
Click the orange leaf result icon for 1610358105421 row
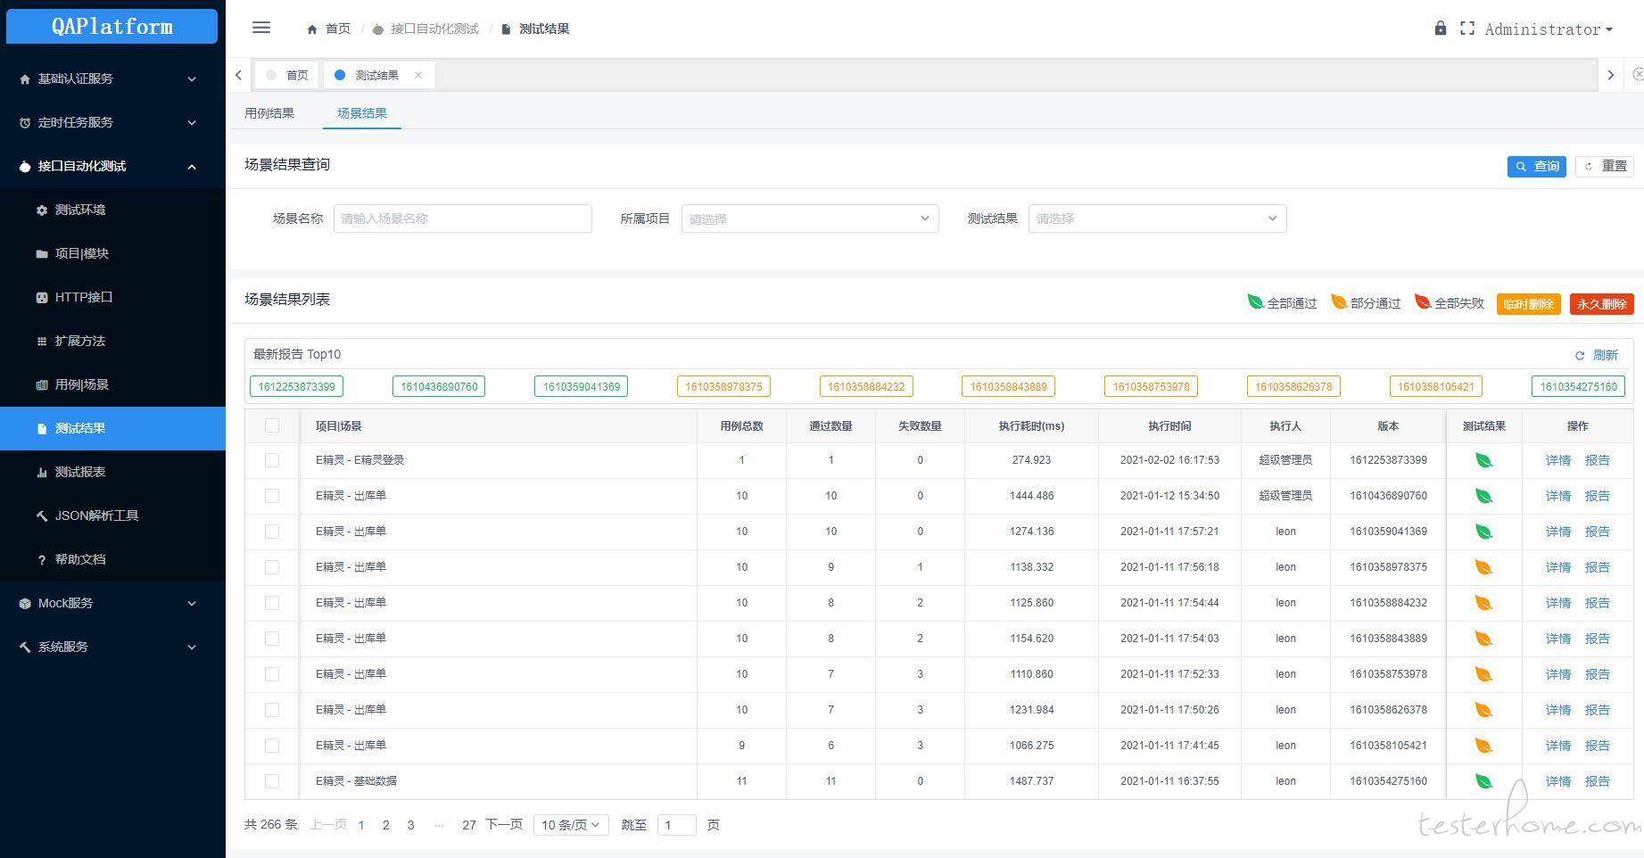1483,746
